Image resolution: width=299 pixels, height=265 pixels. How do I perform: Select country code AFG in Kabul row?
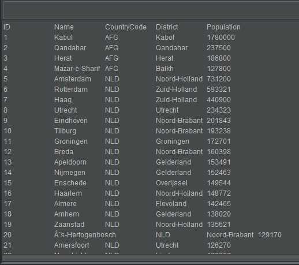(111, 38)
